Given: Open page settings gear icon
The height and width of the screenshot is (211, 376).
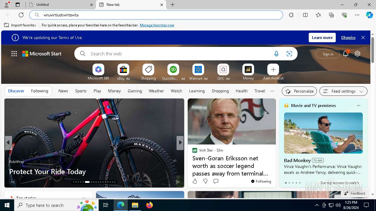Looking at the screenshot, I should pos(357,54).
